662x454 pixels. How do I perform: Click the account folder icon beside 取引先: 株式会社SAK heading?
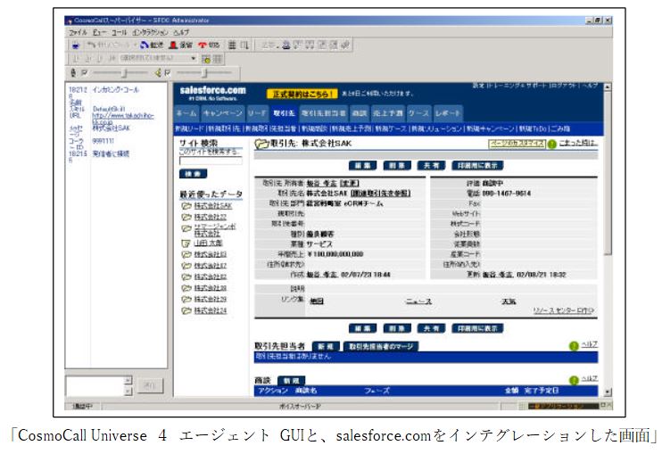pyautogui.click(x=261, y=144)
